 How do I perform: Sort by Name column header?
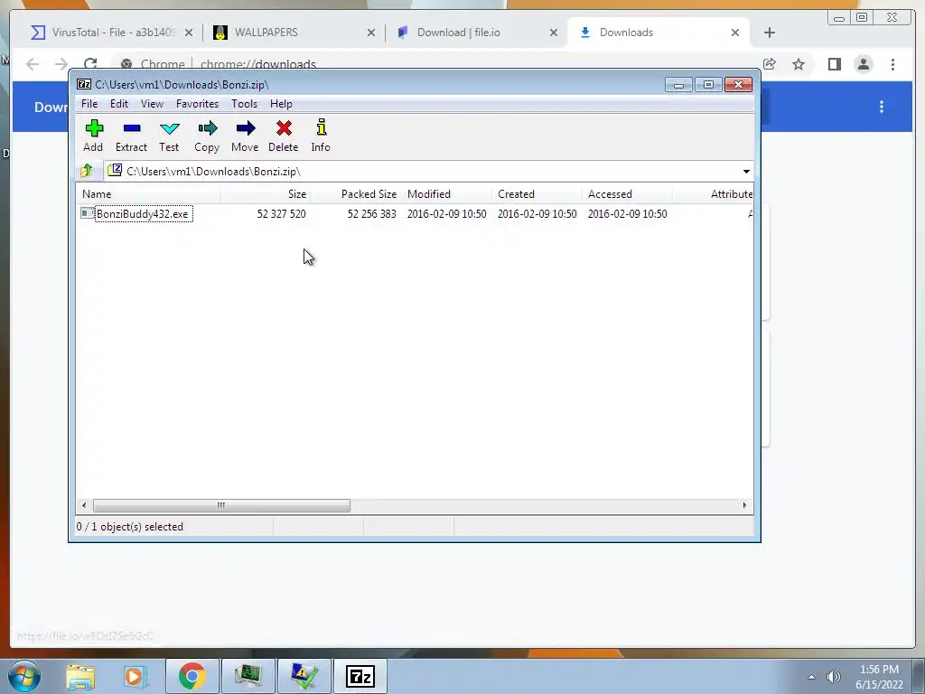(x=148, y=194)
